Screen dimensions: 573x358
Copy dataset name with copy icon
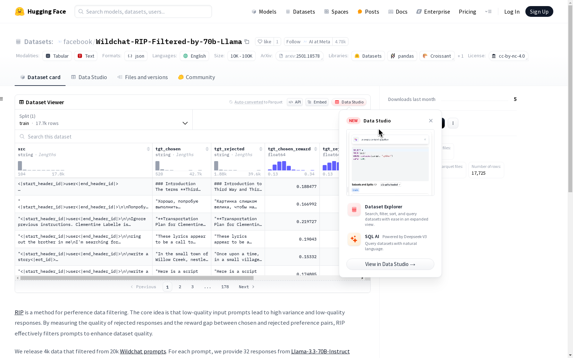[247, 42]
